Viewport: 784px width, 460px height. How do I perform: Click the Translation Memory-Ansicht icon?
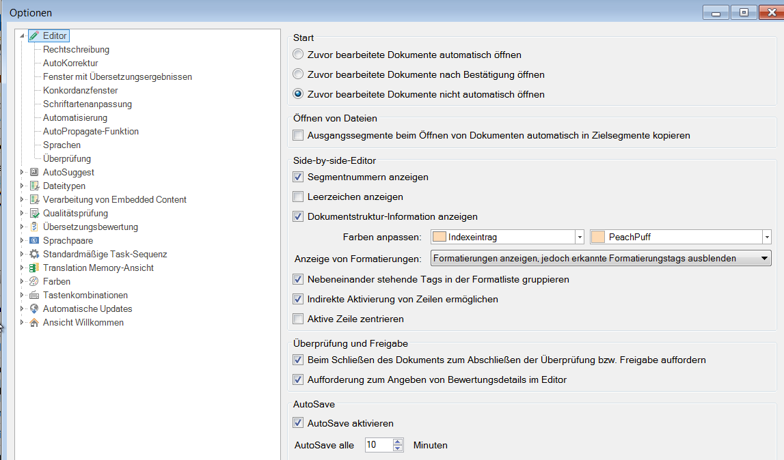[x=34, y=268]
